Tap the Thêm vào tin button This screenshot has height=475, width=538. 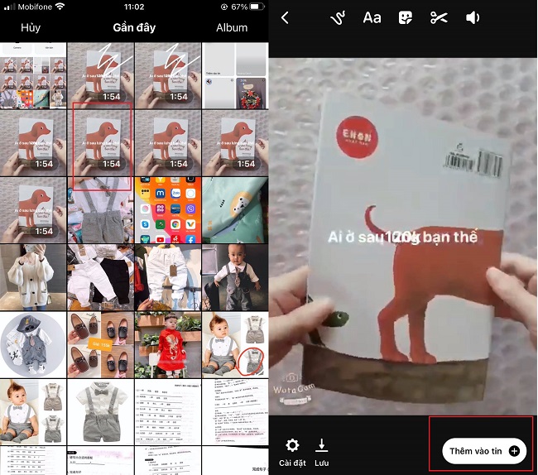[484, 451]
